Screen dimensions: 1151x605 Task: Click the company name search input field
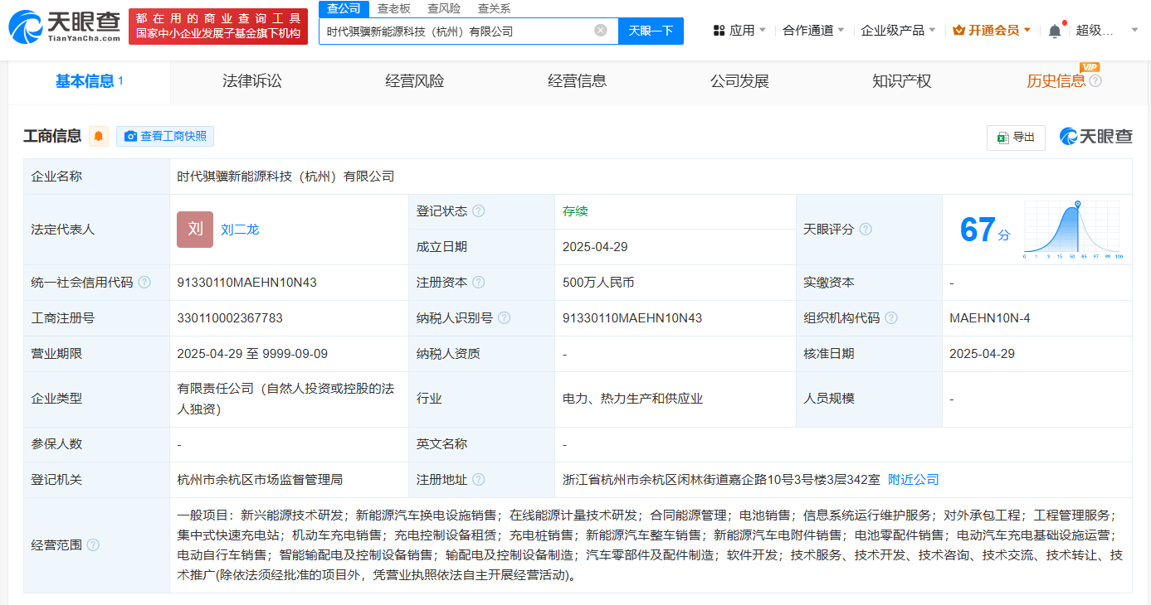point(456,31)
